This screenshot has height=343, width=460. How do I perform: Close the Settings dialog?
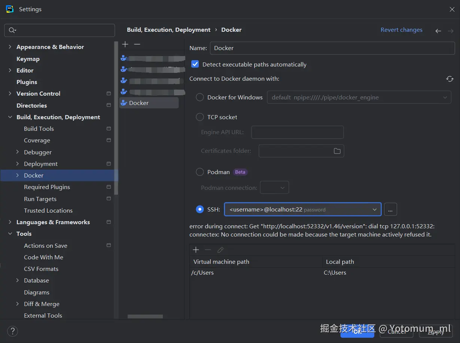pyautogui.click(x=452, y=9)
